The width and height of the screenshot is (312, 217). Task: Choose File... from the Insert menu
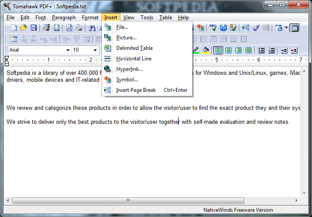point(147,27)
